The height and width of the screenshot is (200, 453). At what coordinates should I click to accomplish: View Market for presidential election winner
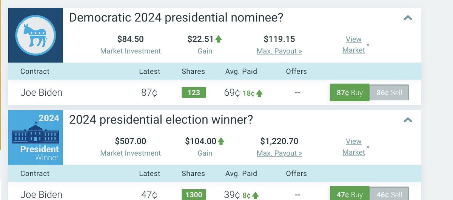[x=354, y=147]
